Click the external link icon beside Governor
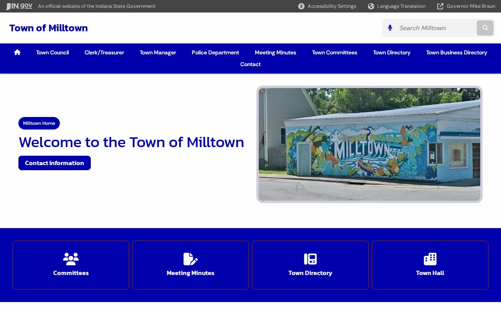The height and width of the screenshot is (313, 501). pyautogui.click(x=440, y=6)
